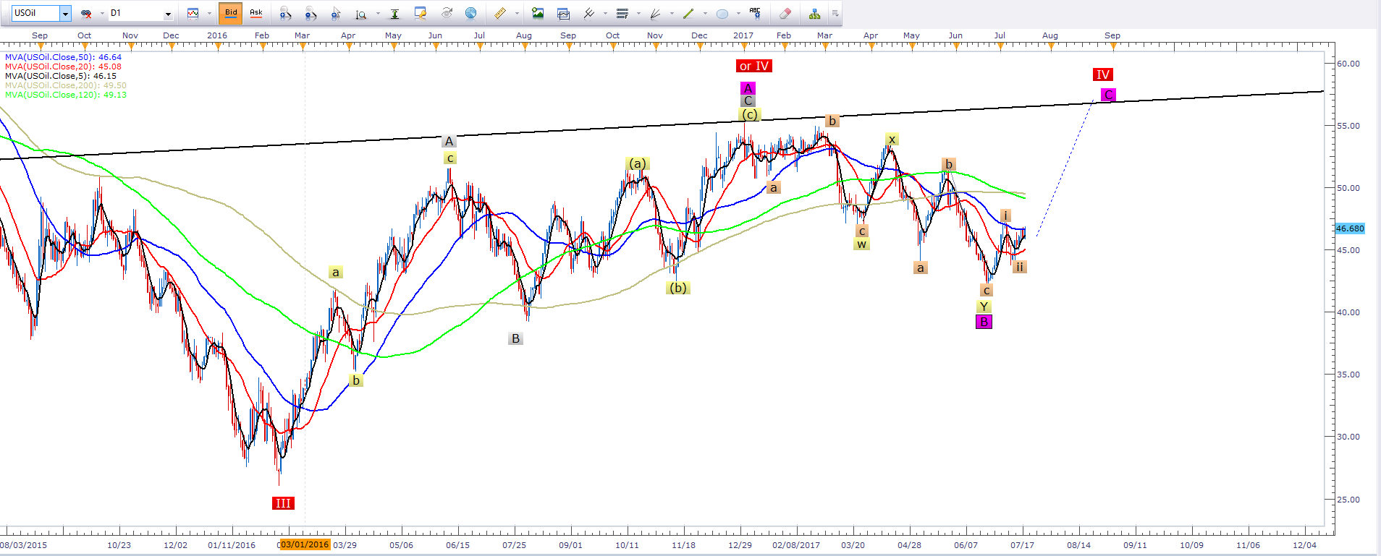
Task: Click the zoom in magnifier icon
Action: [x=285, y=13]
